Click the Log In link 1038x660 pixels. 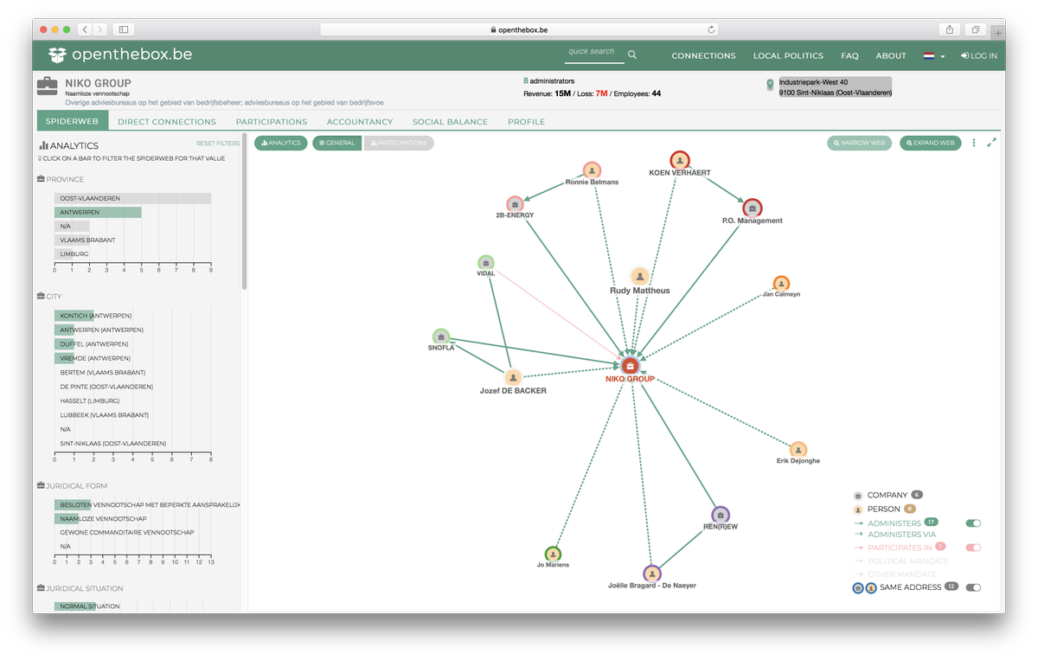978,55
